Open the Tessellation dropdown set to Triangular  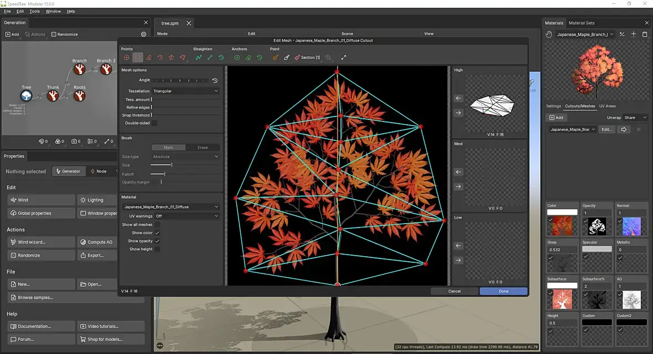[185, 91]
